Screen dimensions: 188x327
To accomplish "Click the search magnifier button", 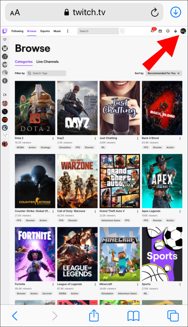I will point(122,31).
